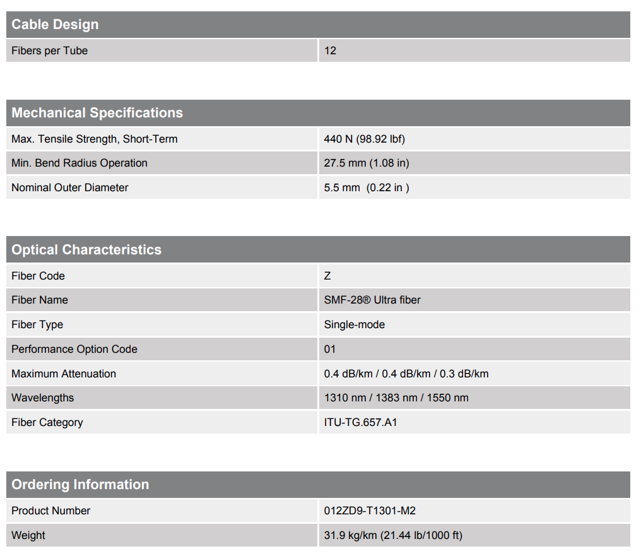This screenshot has height=556, width=641.
Task: Click the Fibers per Tube value 12
Action: tap(330, 50)
